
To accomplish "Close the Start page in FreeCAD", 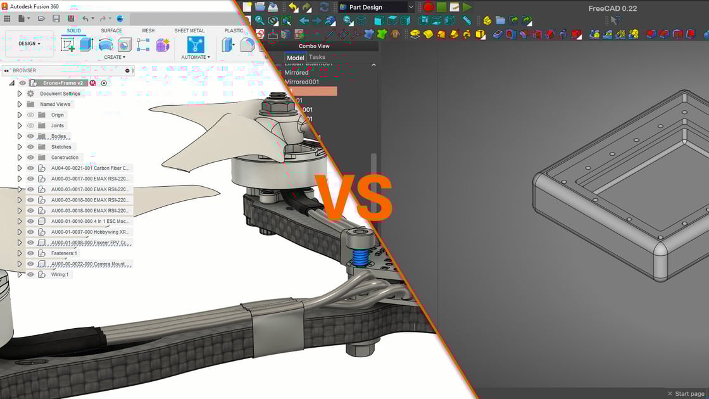I will click(670, 393).
